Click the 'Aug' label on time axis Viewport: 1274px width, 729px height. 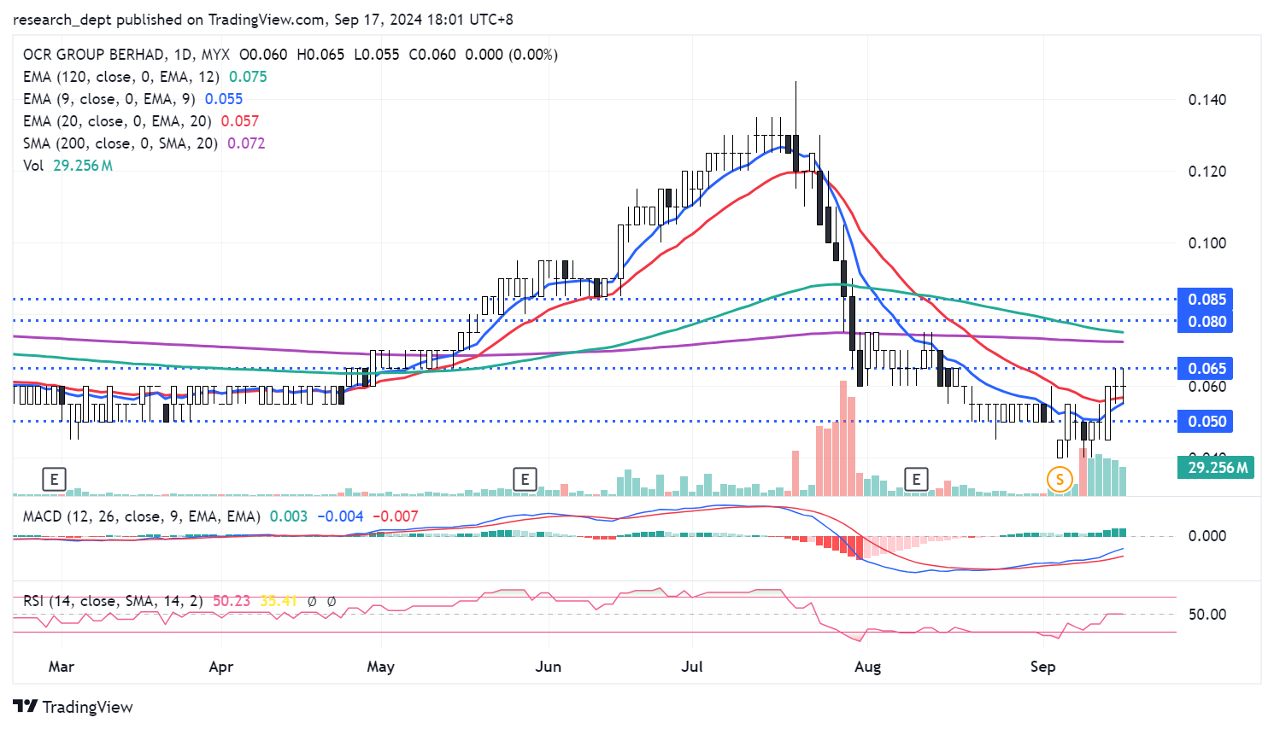click(x=867, y=667)
